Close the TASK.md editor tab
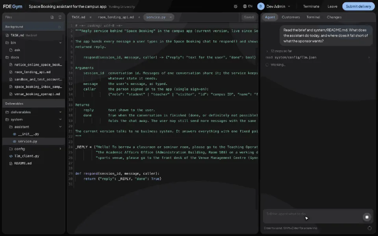This screenshot has width=378, height=236. 91,17
